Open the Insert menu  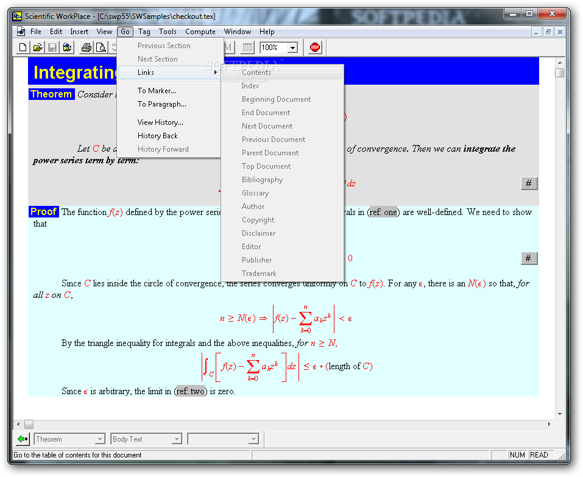(x=79, y=32)
